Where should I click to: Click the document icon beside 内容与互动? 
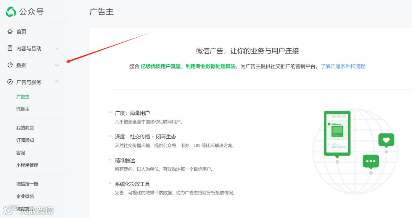[x=10, y=48]
